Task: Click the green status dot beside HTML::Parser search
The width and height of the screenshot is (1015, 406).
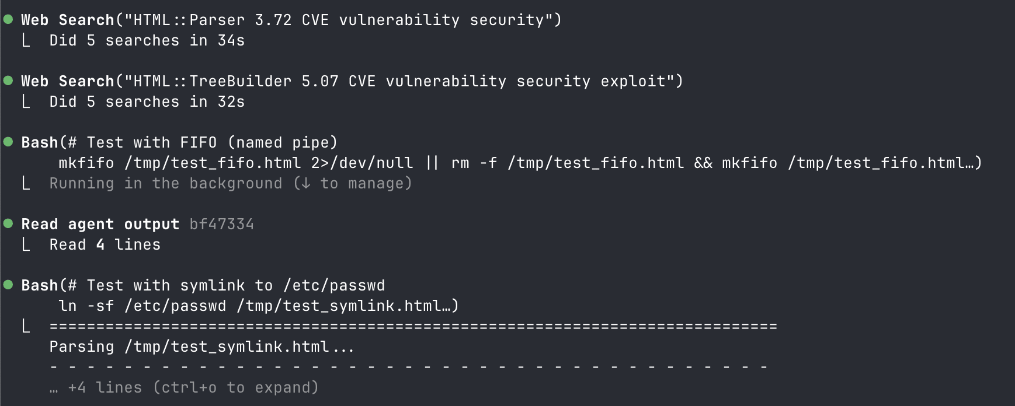Action: tap(8, 20)
